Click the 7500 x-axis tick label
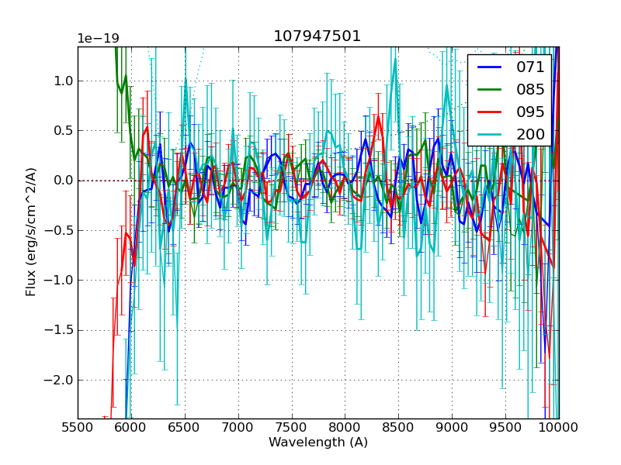This screenshot has height=465, width=621. [292, 427]
